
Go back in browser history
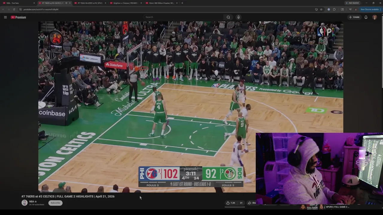tap(3, 9)
